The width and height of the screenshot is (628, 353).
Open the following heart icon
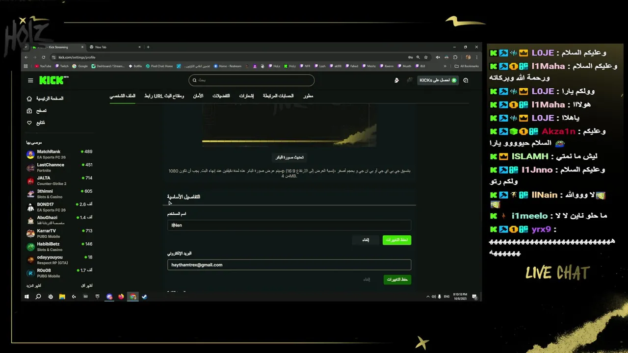29,123
